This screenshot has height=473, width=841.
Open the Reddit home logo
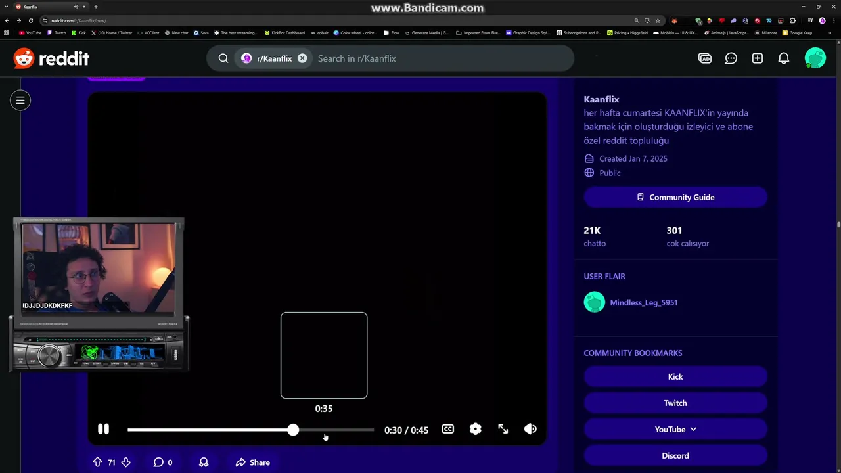[51, 58]
